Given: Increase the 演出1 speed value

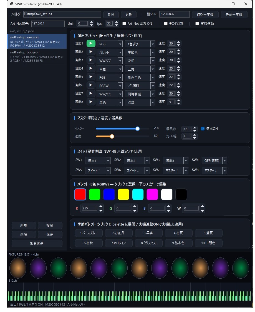Looking at the screenshot, I should coord(178,42).
